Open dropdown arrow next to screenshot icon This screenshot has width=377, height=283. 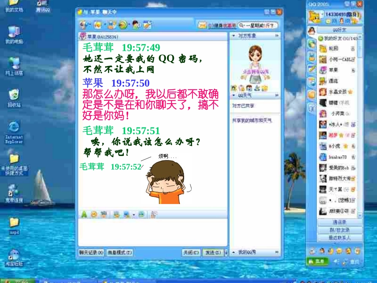click(133, 215)
